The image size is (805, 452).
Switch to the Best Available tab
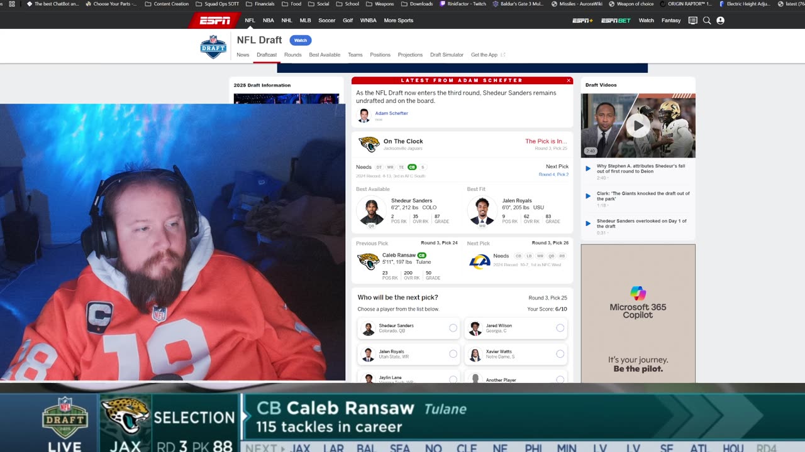pos(325,55)
